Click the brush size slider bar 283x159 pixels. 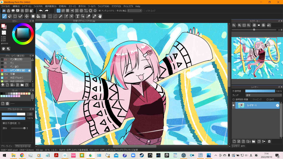click(x=14, y=114)
